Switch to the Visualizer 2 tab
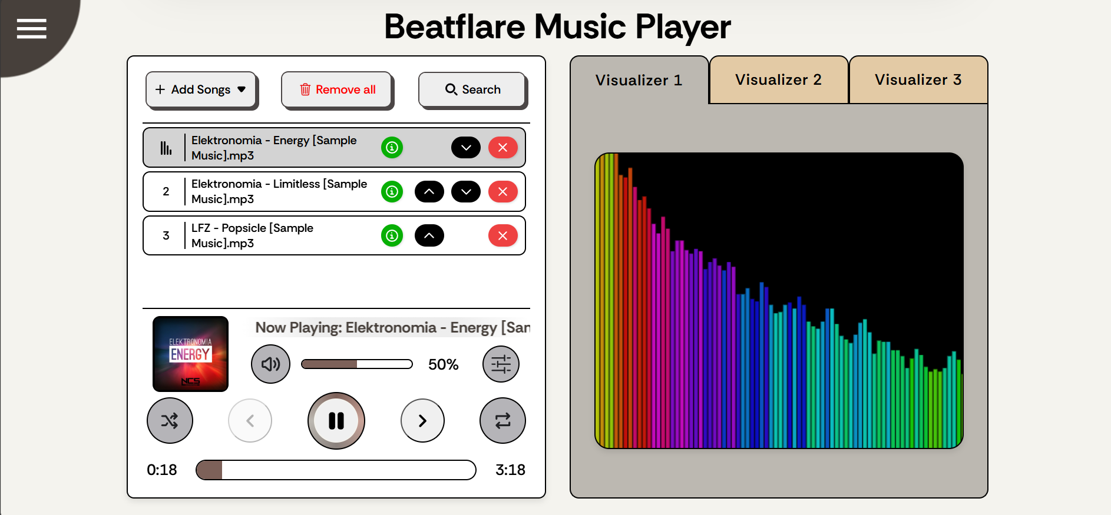The height and width of the screenshot is (515, 1111). point(778,80)
